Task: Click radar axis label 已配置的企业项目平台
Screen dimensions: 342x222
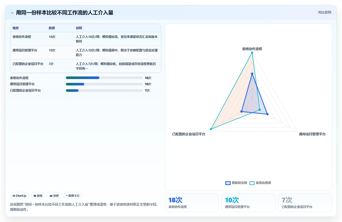Action: pyautogui.click(x=189, y=134)
